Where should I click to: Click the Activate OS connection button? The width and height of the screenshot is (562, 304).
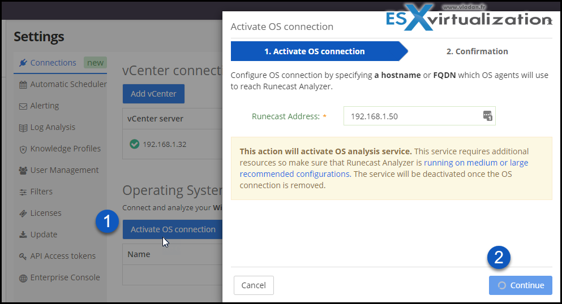pos(173,229)
